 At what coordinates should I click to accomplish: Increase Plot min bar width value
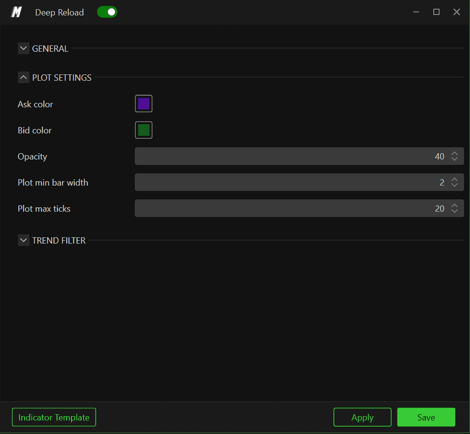click(455, 180)
